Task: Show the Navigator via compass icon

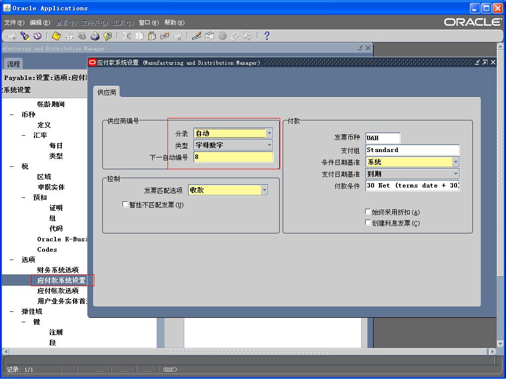Action: point(38,36)
